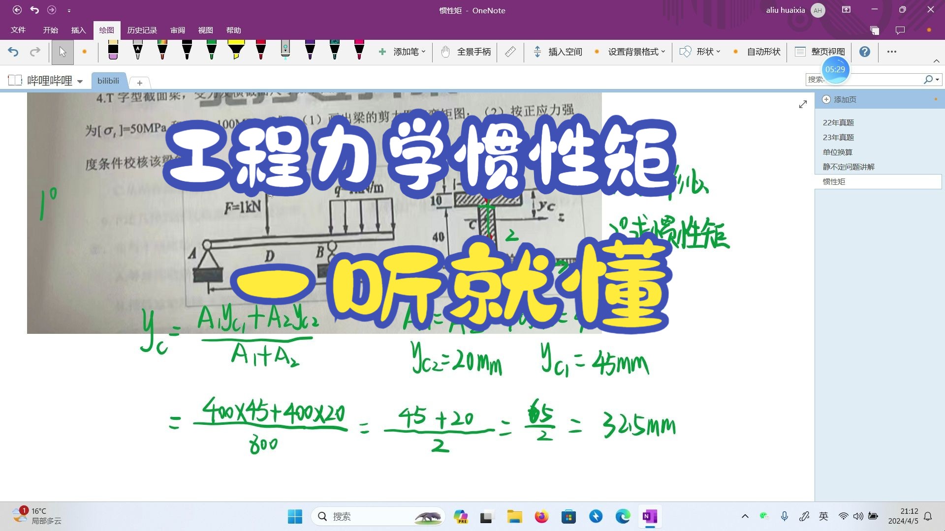The image size is (945, 531).
Task: Select the red pen
Action: click(x=261, y=51)
